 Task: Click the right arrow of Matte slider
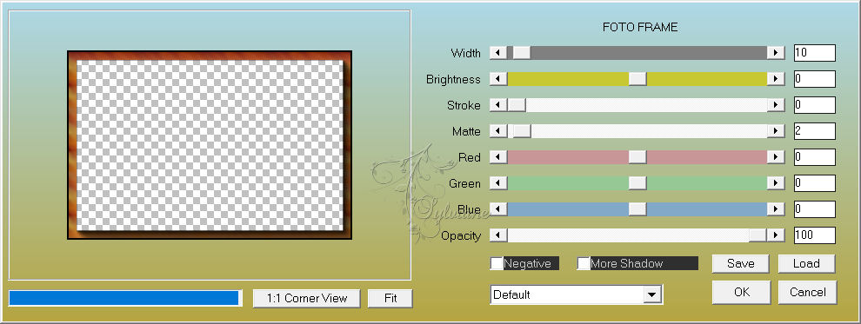(x=776, y=131)
